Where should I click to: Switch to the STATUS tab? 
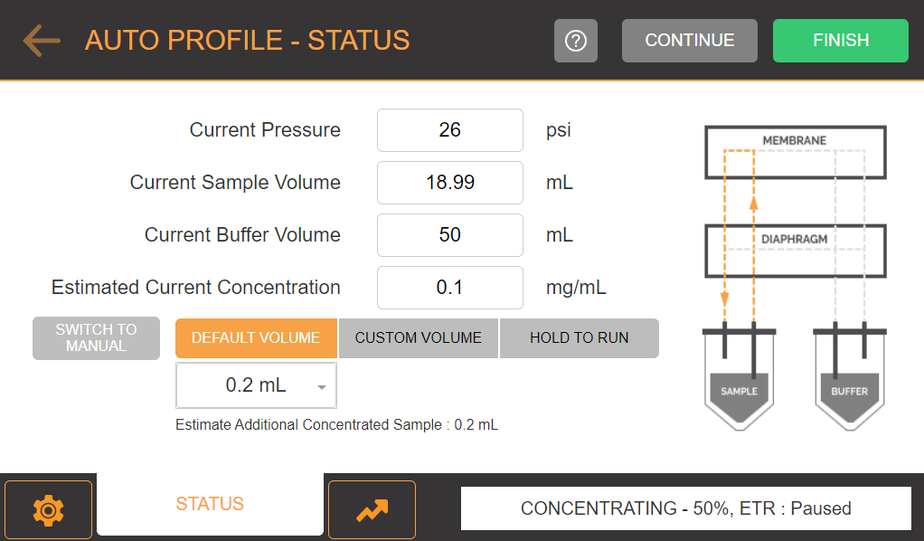[x=210, y=504]
